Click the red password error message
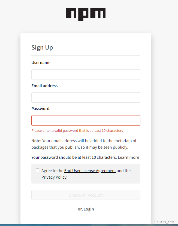The width and height of the screenshot is (178, 226). (77, 131)
